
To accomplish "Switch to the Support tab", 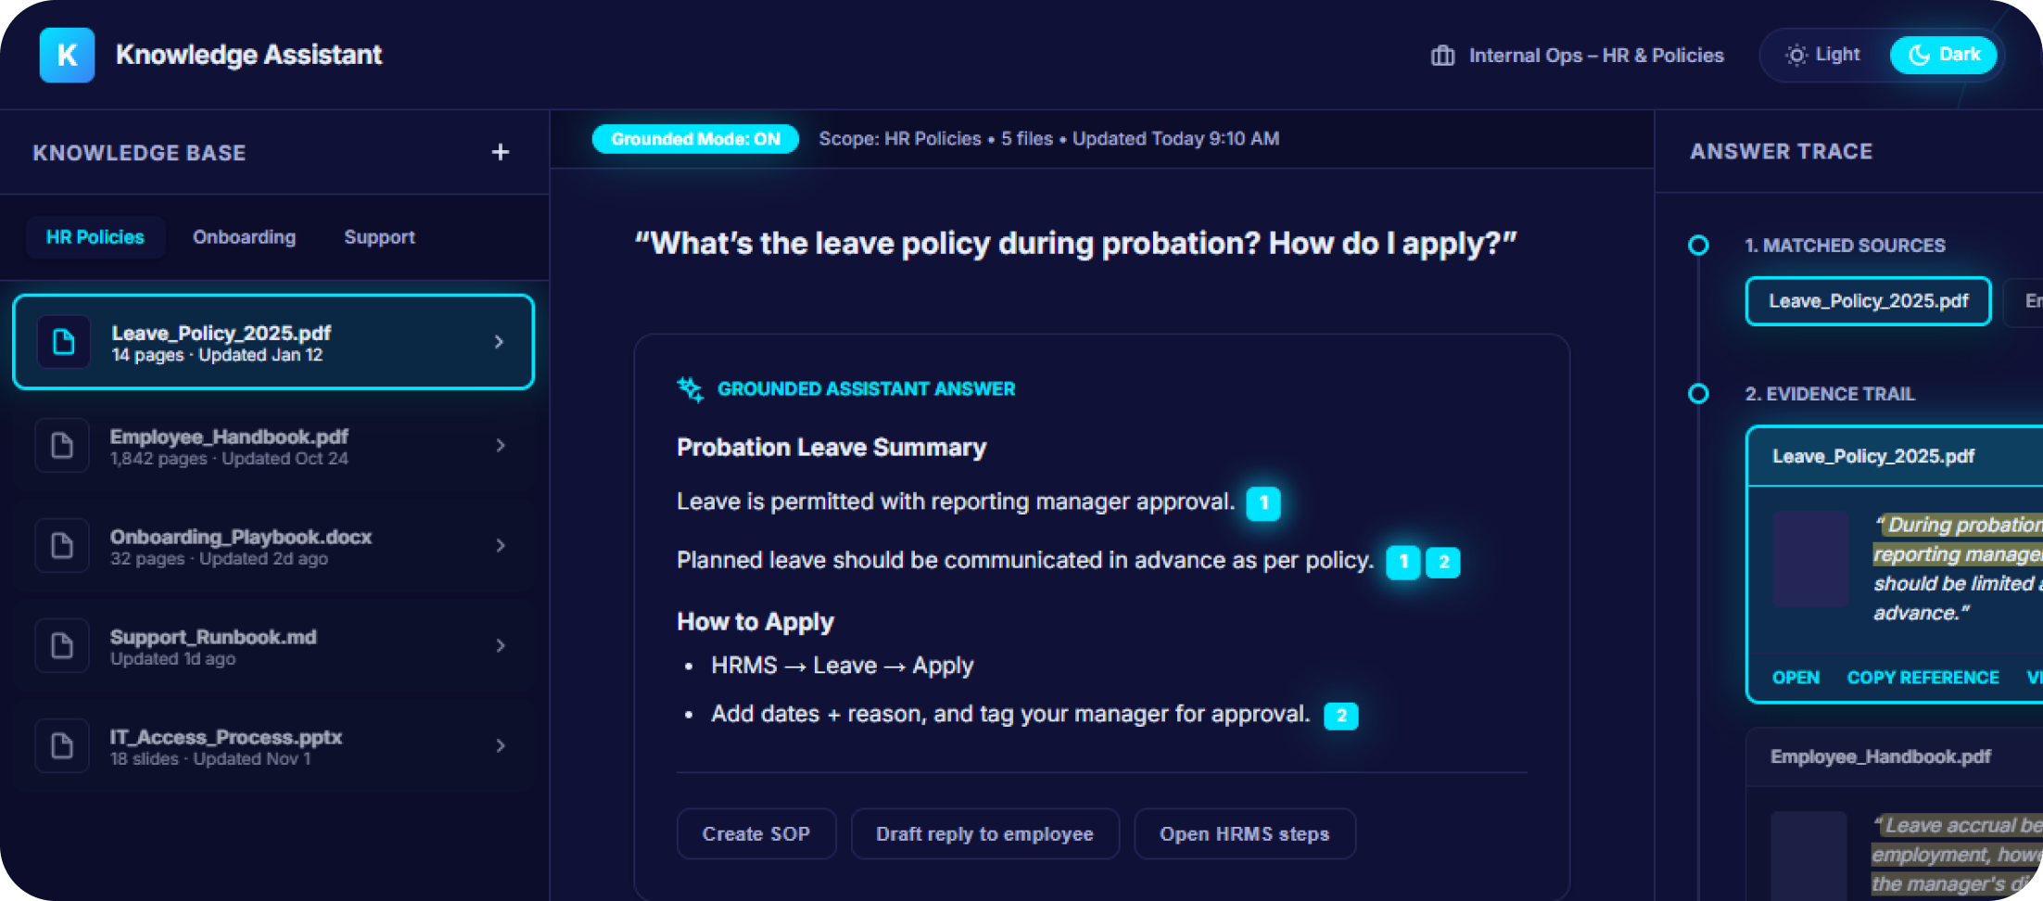I will tap(379, 237).
